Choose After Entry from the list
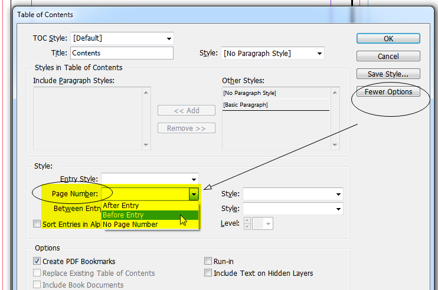 click(x=150, y=206)
